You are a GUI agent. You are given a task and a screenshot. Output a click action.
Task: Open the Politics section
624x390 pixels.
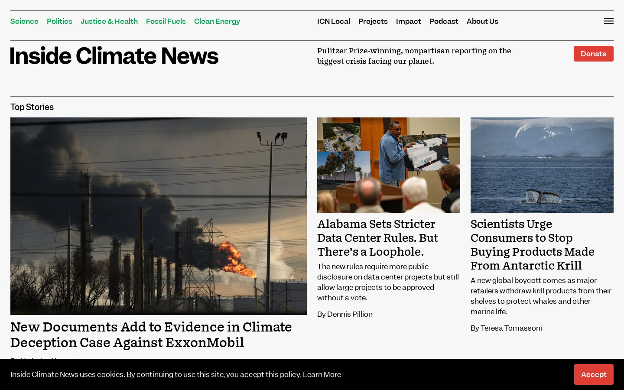(59, 21)
